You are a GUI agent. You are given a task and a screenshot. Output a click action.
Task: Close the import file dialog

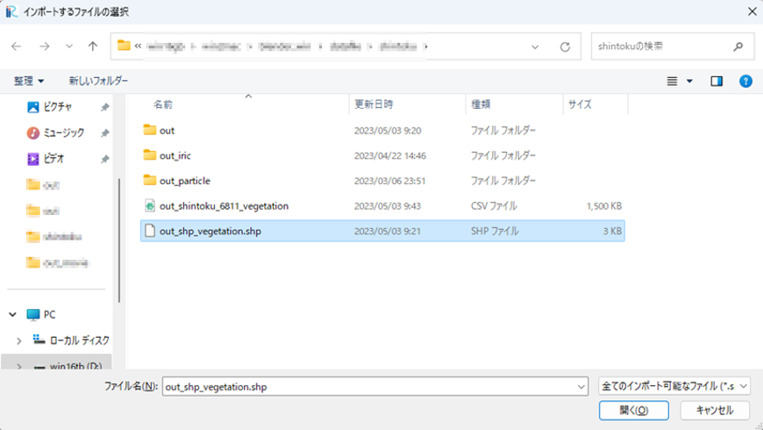coord(752,11)
